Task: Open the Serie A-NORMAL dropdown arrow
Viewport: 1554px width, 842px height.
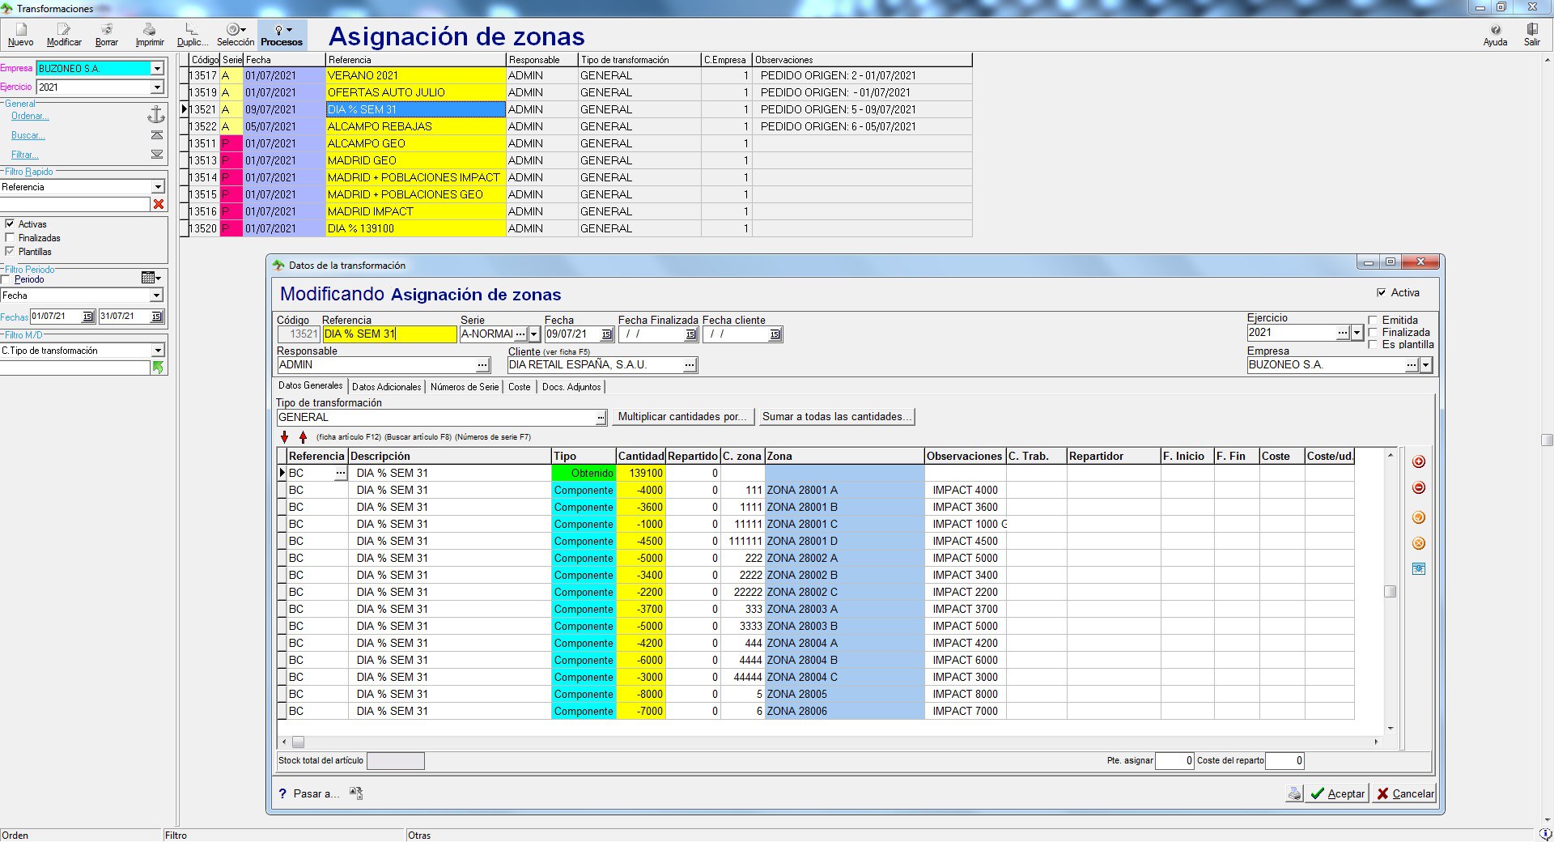Action: pyautogui.click(x=533, y=334)
